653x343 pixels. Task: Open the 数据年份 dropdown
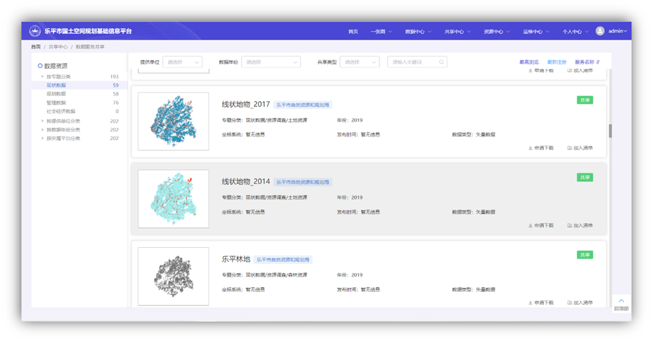click(270, 62)
